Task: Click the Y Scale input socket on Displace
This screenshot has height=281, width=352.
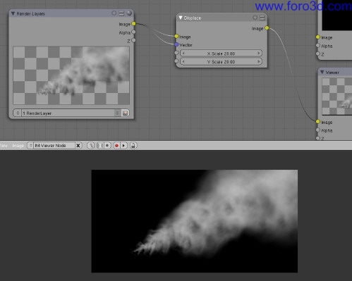Action: pos(176,61)
